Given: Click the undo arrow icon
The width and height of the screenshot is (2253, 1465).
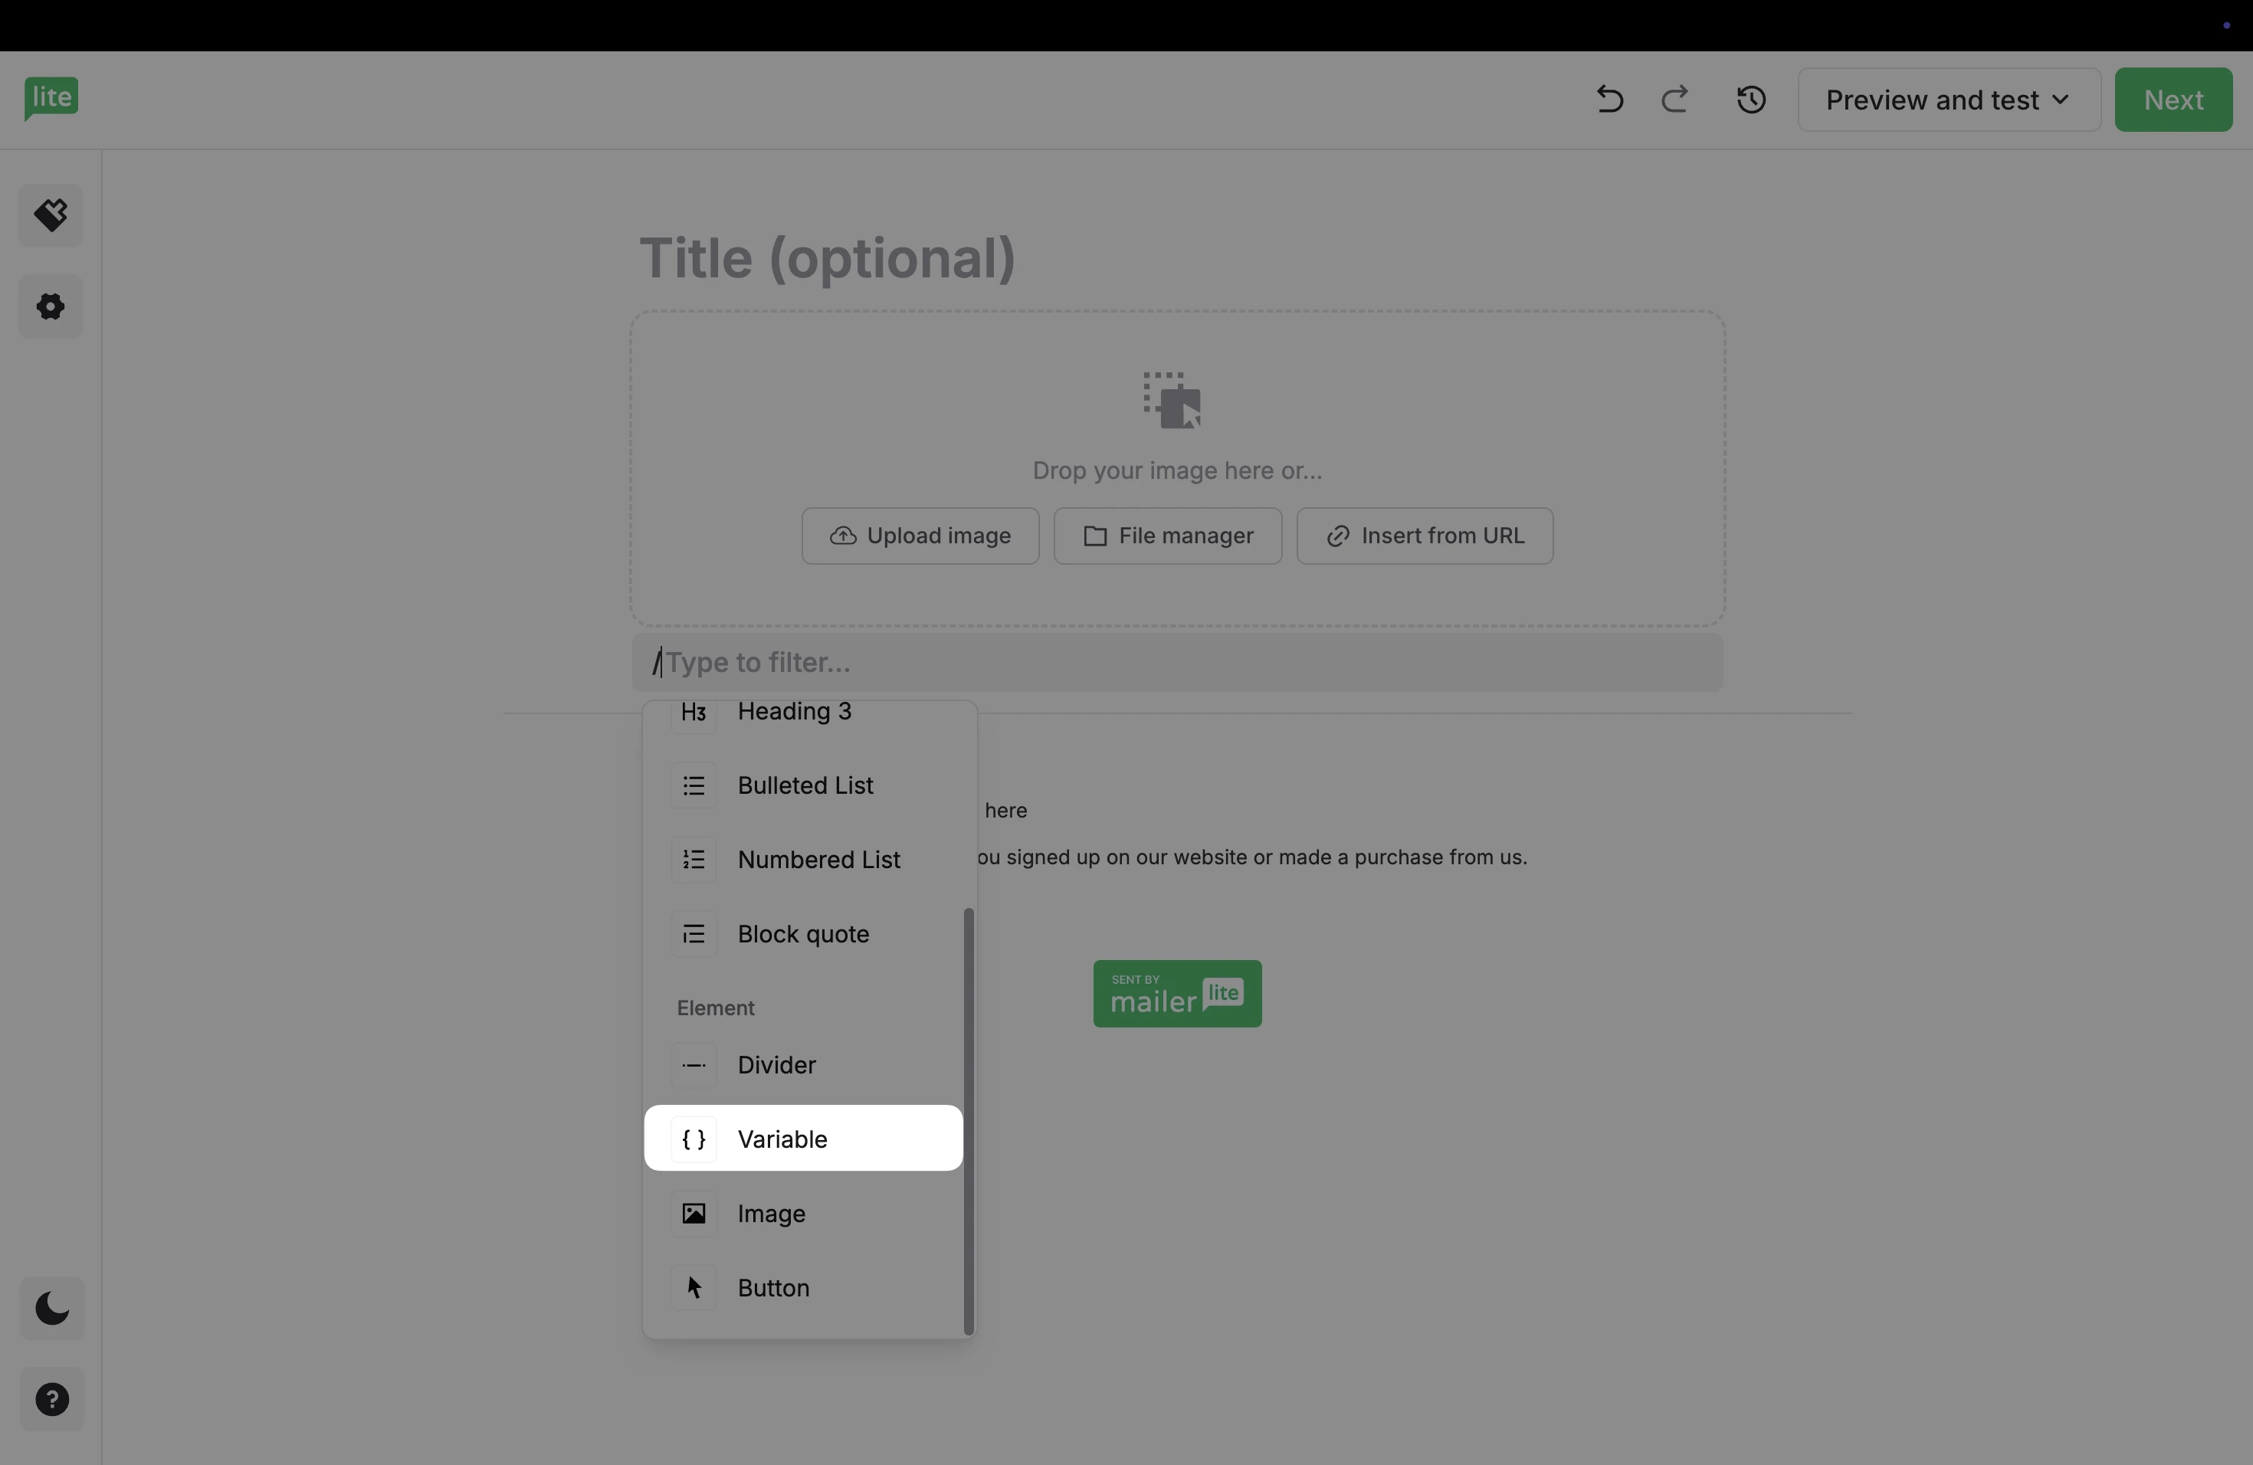Looking at the screenshot, I should pyautogui.click(x=1609, y=100).
